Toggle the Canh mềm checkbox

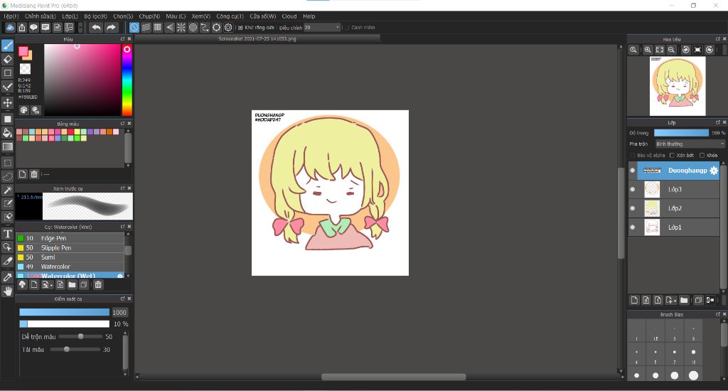click(x=347, y=28)
